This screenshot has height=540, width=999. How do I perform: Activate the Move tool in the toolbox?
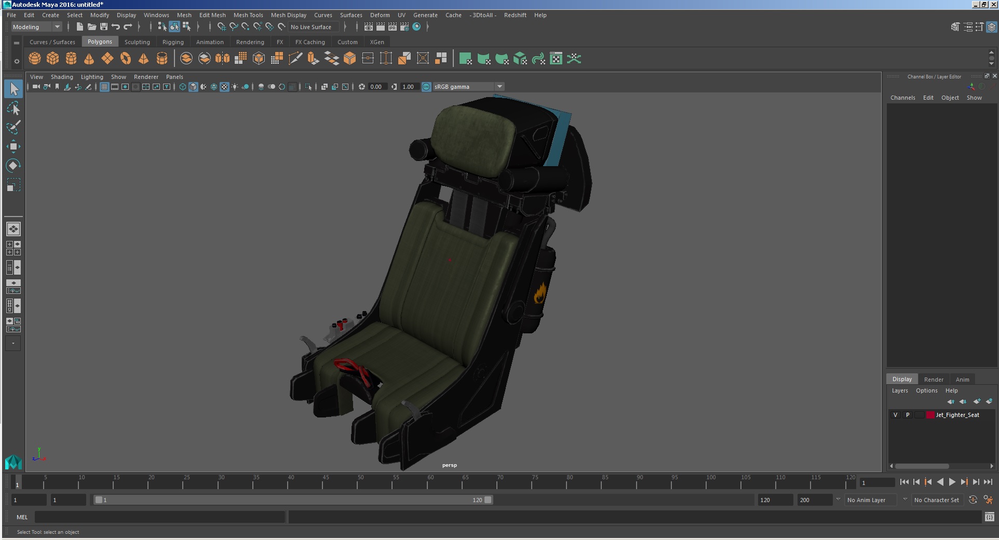14,146
